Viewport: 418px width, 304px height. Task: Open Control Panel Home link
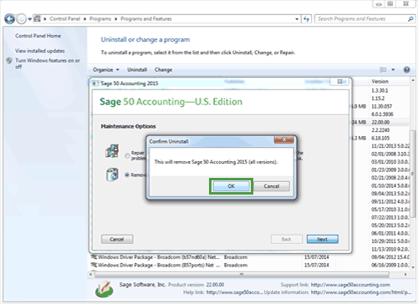pos(38,36)
